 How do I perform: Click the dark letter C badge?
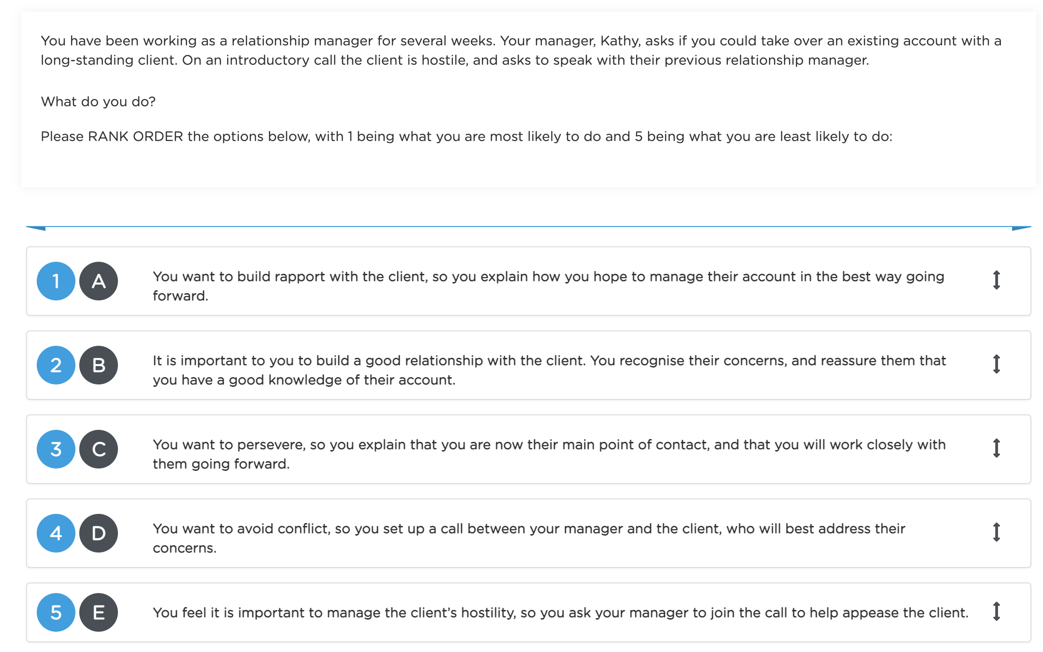99,449
